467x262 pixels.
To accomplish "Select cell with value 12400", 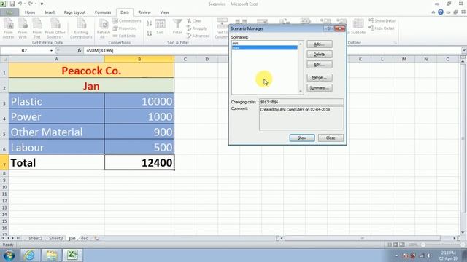I will 139,162.
